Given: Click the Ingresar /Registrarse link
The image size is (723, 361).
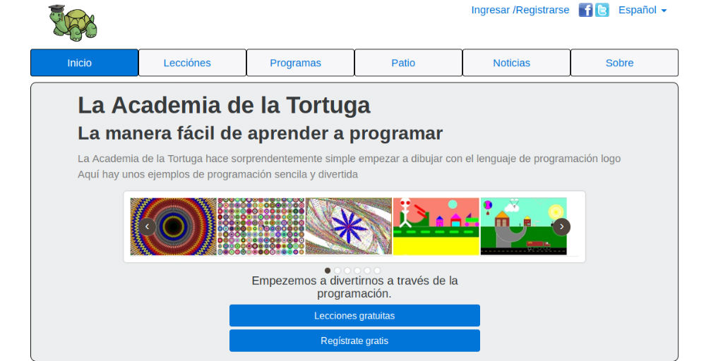Looking at the screenshot, I should click(520, 10).
